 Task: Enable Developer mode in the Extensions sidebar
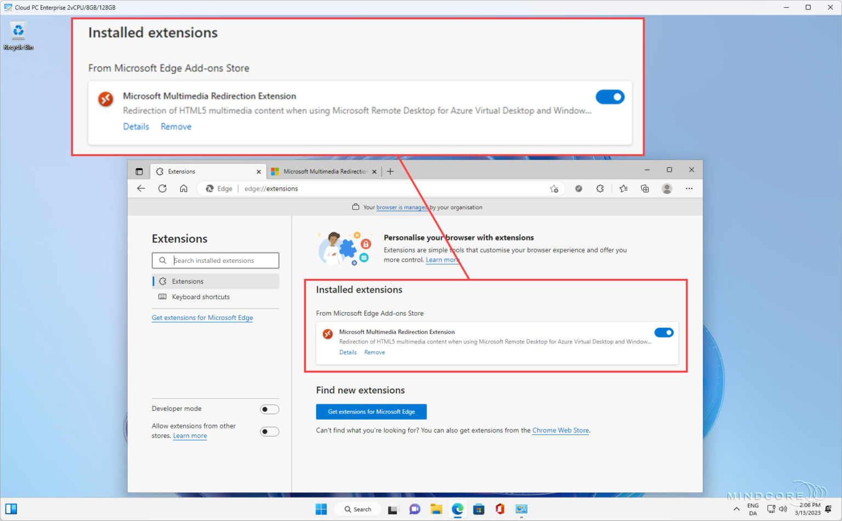[269, 409]
